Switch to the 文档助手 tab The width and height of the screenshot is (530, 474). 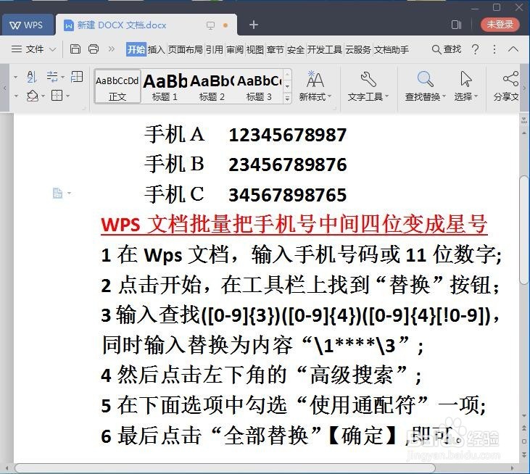coord(392,50)
